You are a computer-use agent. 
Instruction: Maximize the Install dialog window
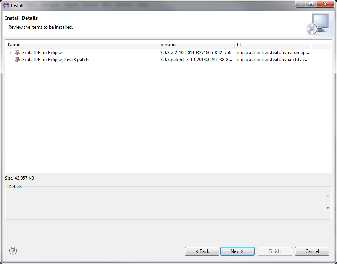[x=311, y=4]
